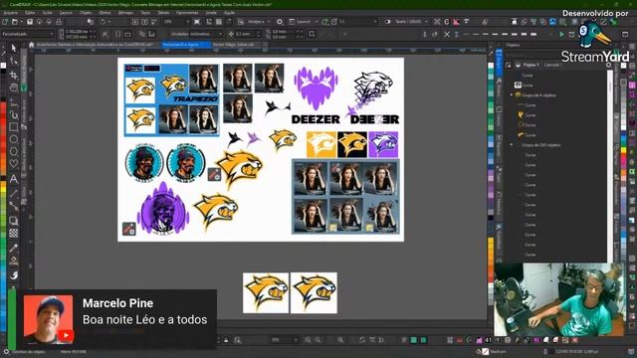The width and height of the screenshot is (637, 358).
Task: Select the Eyedropper tool
Action: [13, 248]
